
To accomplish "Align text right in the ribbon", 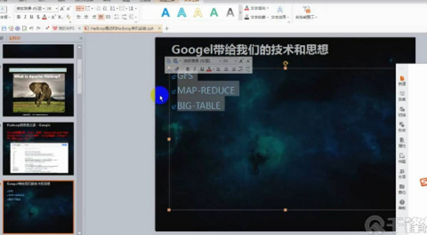I will tap(94, 17).
